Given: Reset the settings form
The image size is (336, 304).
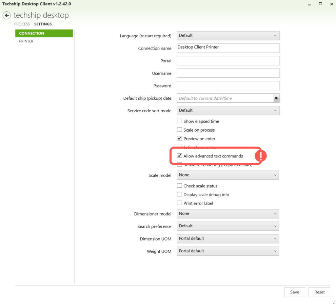Looking at the screenshot, I should tap(319, 292).
